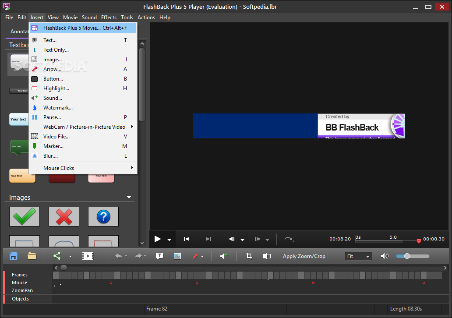The height and width of the screenshot is (318, 452).
Task: Click the red Arrow toolbar icon
Action: pyautogui.click(x=195, y=256)
